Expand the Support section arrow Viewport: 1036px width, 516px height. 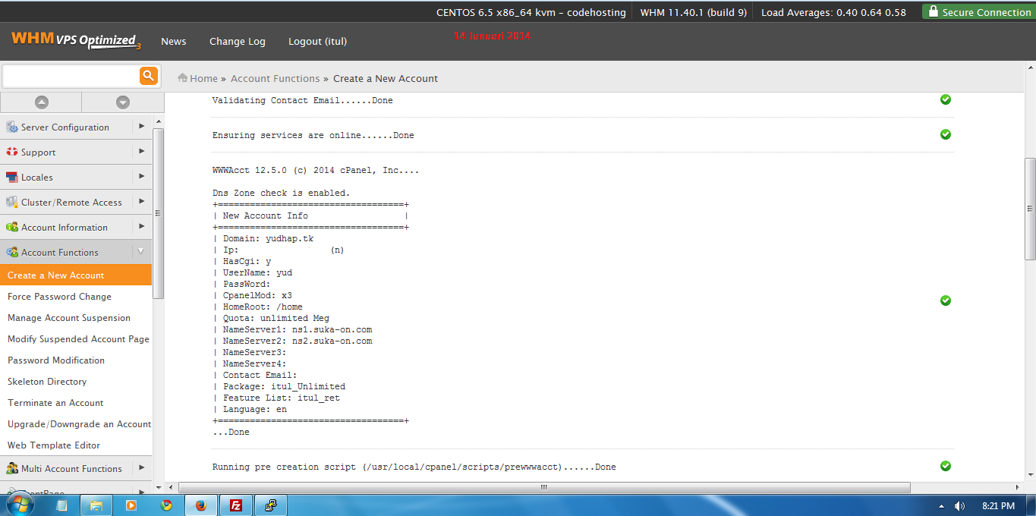coord(141,152)
